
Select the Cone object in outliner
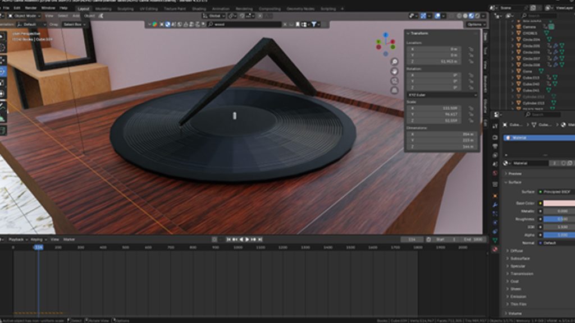[527, 71]
